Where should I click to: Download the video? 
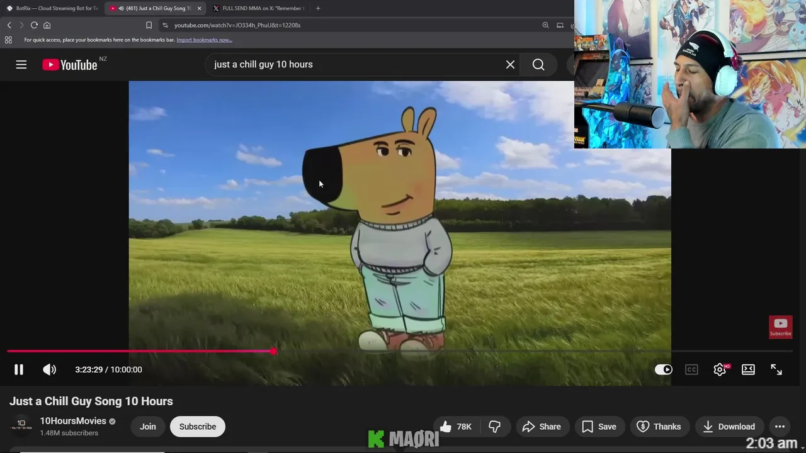point(729,426)
